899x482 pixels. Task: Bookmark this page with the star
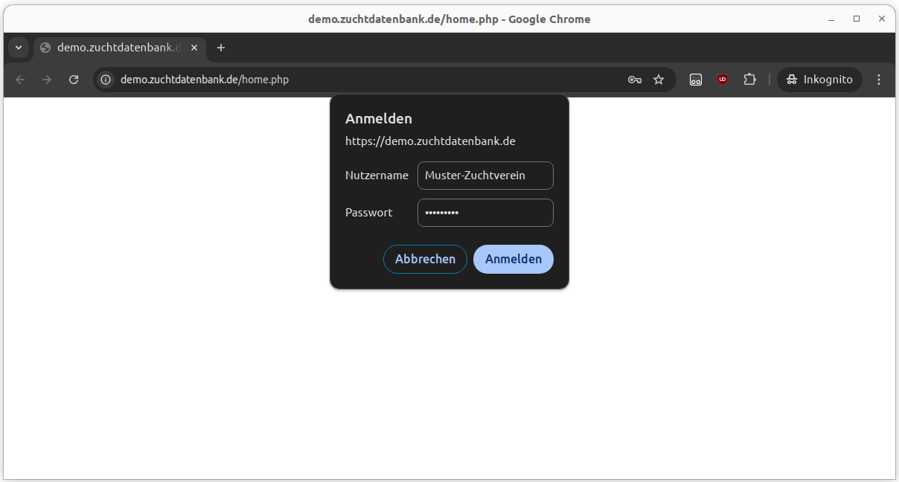(x=659, y=80)
